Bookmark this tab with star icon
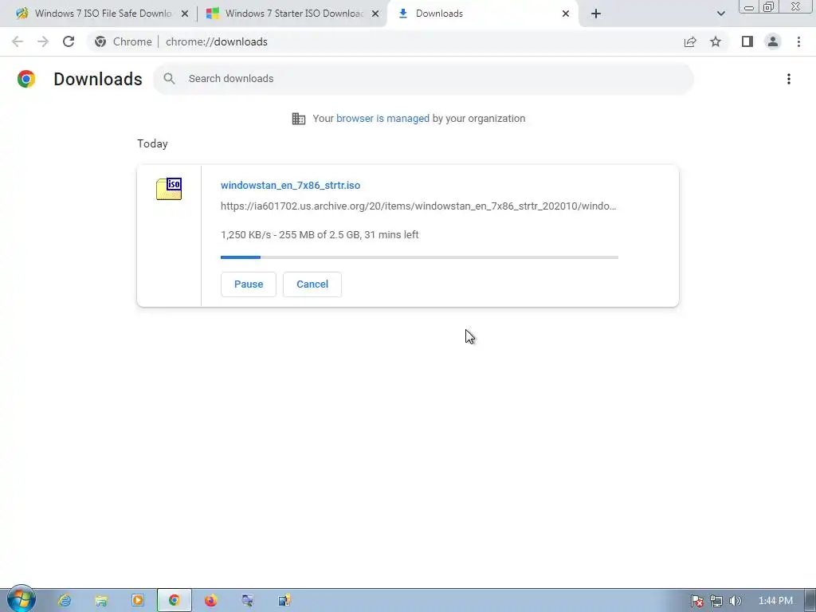Image resolution: width=816 pixels, height=612 pixels. (716, 41)
